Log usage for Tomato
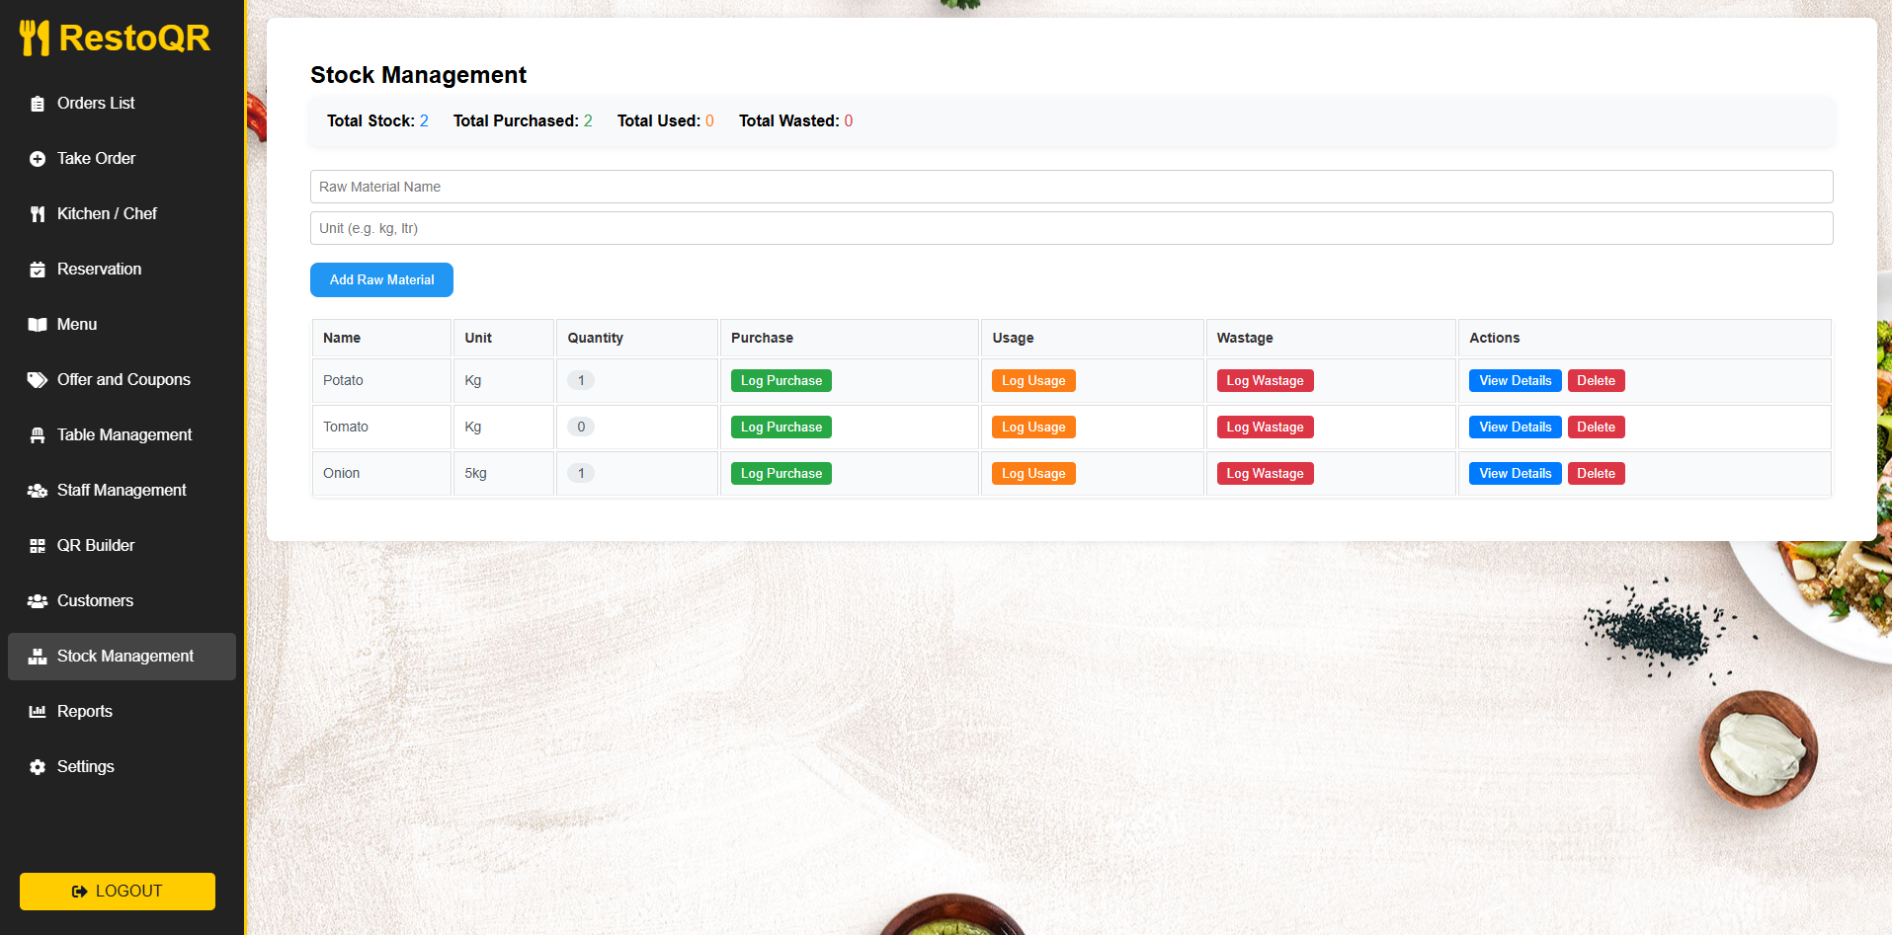The width and height of the screenshot is (1892, 935). (x=1033, y=428)
